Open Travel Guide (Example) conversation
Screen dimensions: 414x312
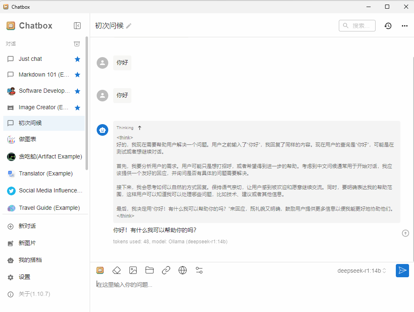[44, 208]
